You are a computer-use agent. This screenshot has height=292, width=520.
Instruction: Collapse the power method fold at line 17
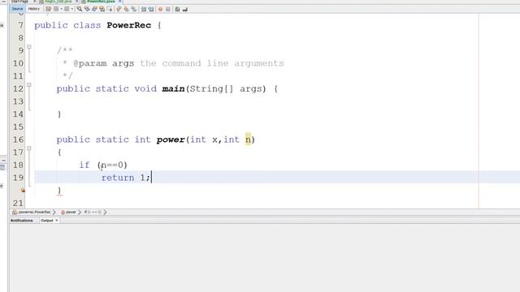click(x=29, y=148)
